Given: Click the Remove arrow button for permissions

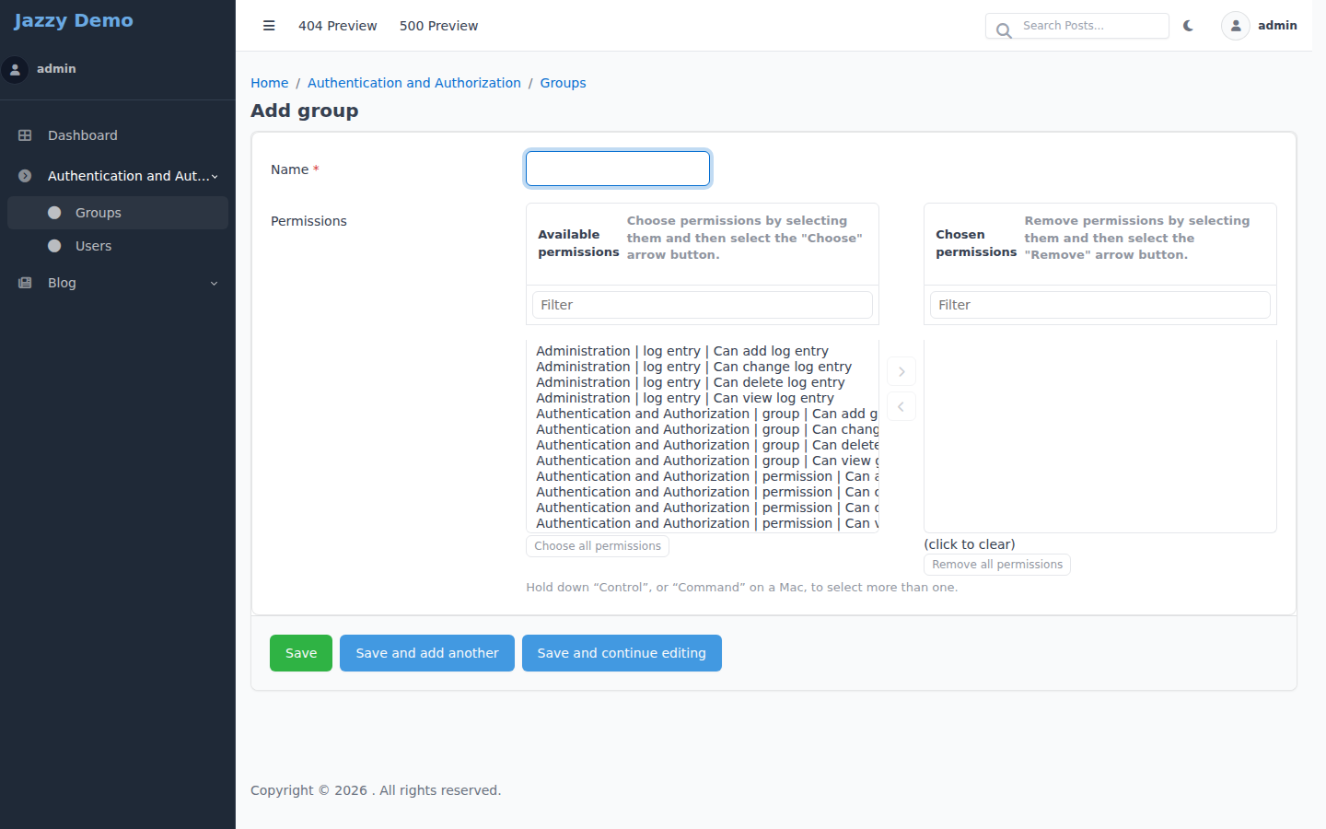Looking at the screenshot, I should point(901,407).
